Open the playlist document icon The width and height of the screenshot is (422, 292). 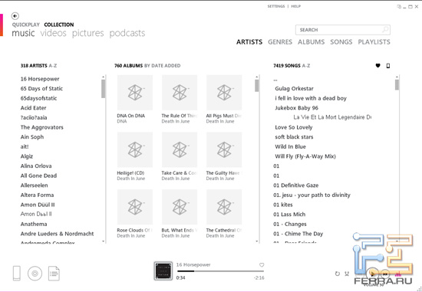tap(54, 273)
